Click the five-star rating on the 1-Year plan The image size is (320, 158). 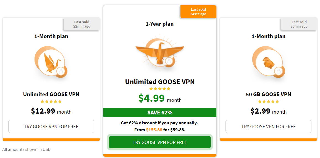pyautogui.click(x=160, y=89)
